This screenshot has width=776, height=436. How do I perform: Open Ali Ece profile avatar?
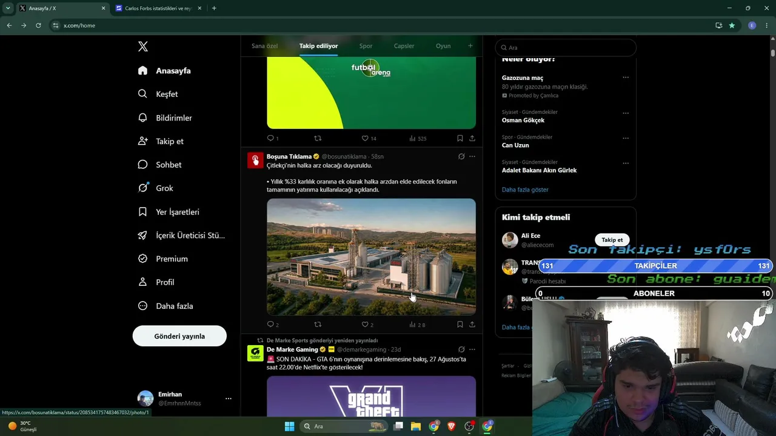(510, 240)
